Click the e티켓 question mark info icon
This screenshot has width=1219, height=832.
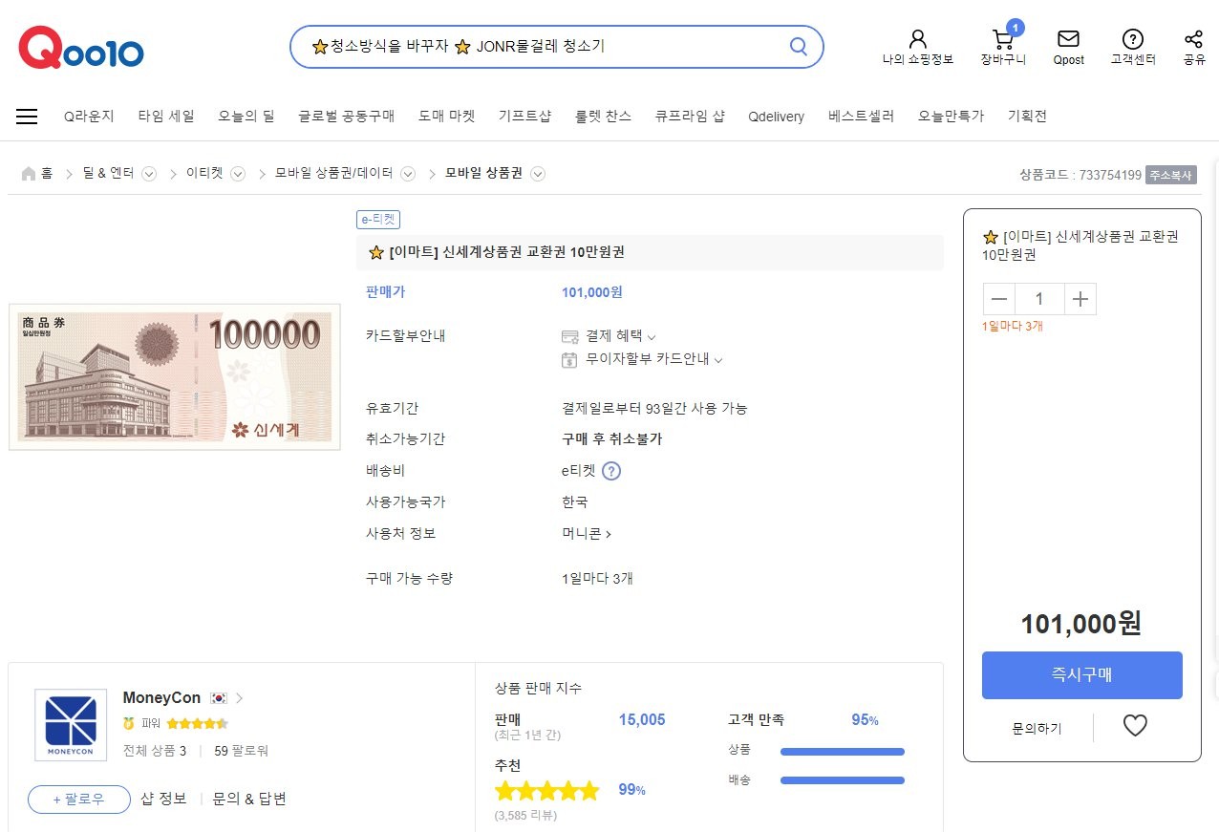(x=611, y=471)
